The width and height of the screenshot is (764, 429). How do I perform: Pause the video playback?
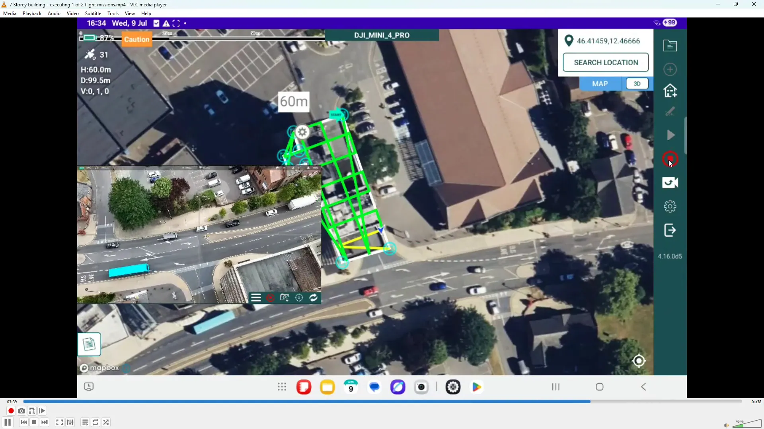[x=8, y=423]
